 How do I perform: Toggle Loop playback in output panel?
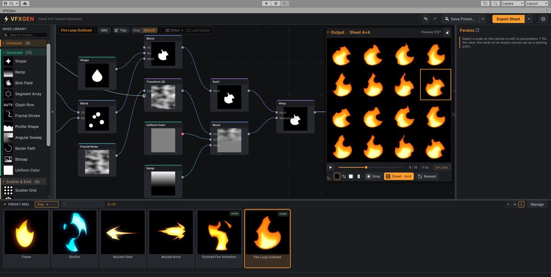[442, 167]
